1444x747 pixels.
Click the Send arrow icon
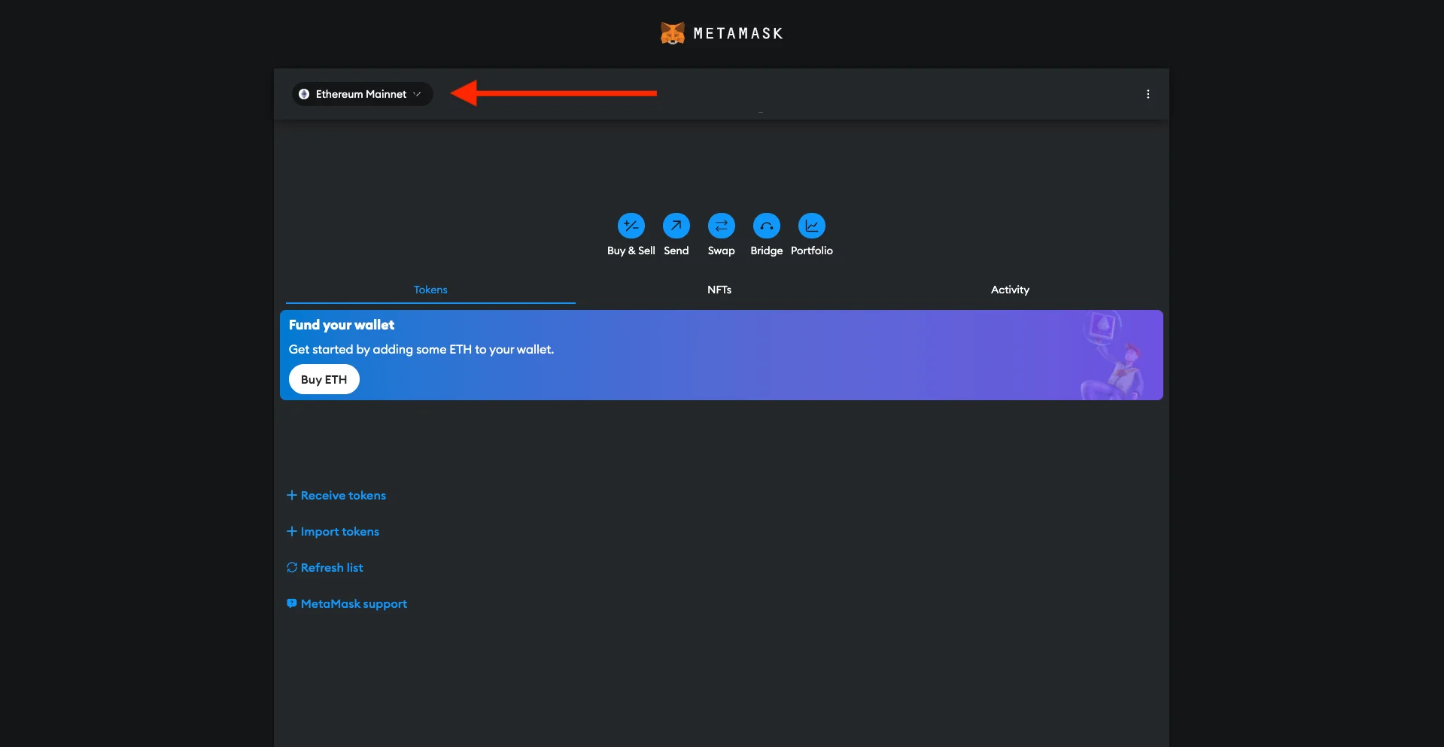[676, 226]
